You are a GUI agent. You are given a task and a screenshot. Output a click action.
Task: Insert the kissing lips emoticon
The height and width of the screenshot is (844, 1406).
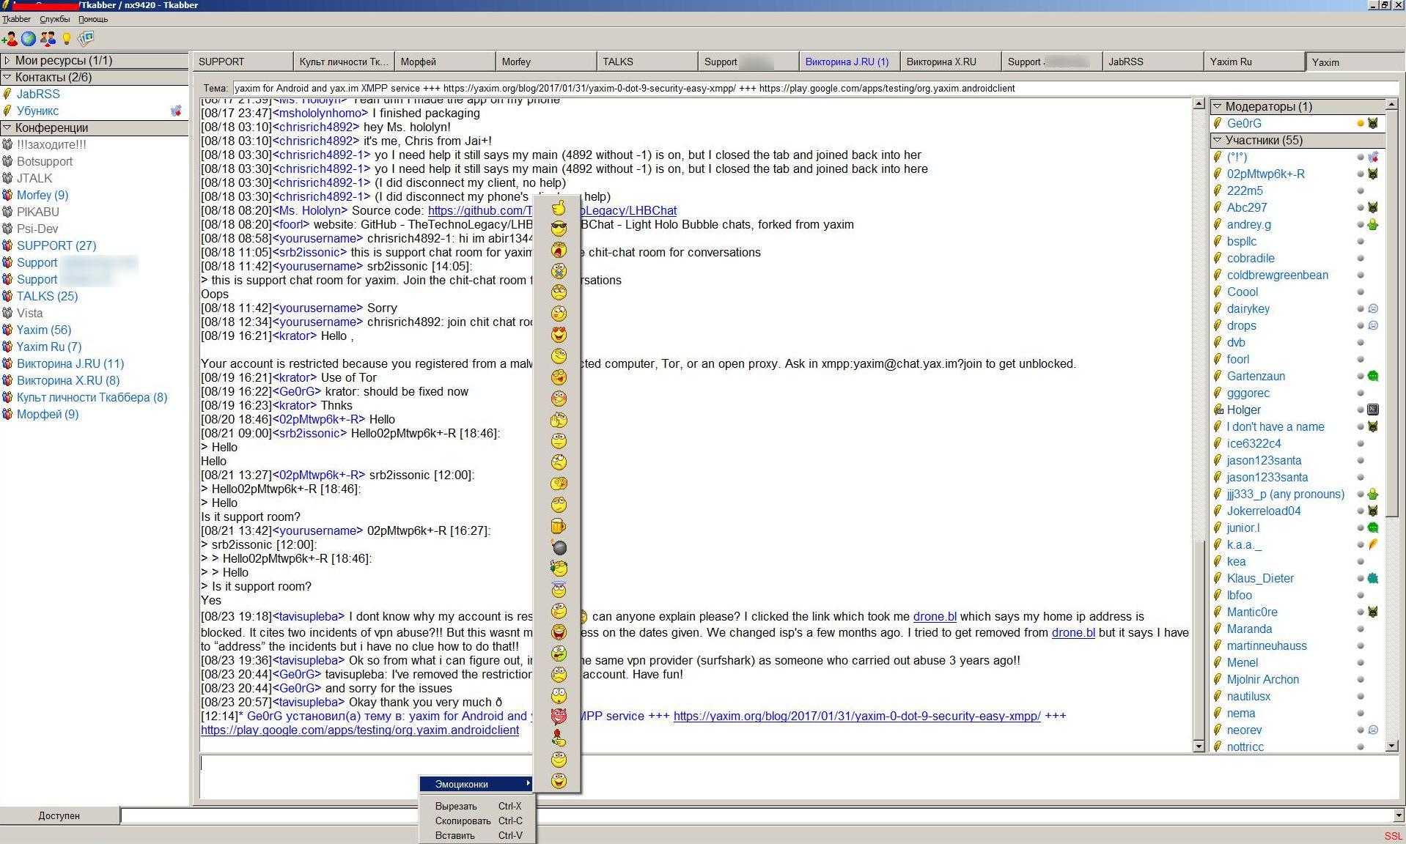(559, 377)
